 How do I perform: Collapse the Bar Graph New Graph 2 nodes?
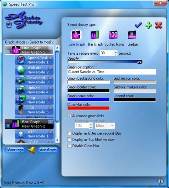8,126
